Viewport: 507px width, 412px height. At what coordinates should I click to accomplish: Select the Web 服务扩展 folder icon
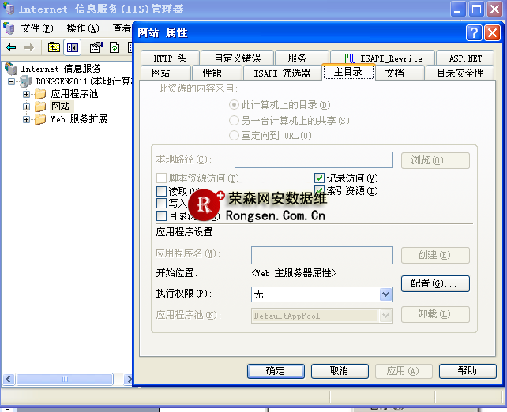click(40, 119)
